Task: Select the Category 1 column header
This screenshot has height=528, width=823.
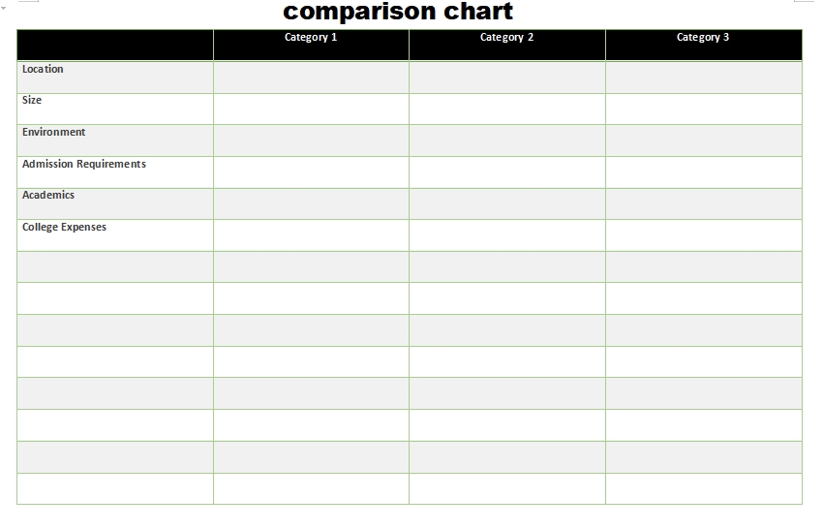Action: point(311,38)
